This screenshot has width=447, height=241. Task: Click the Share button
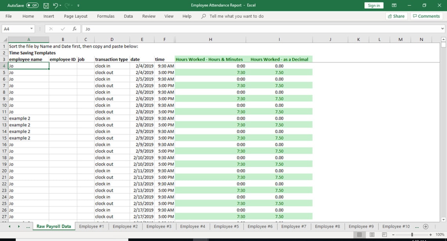click(396, 16)
